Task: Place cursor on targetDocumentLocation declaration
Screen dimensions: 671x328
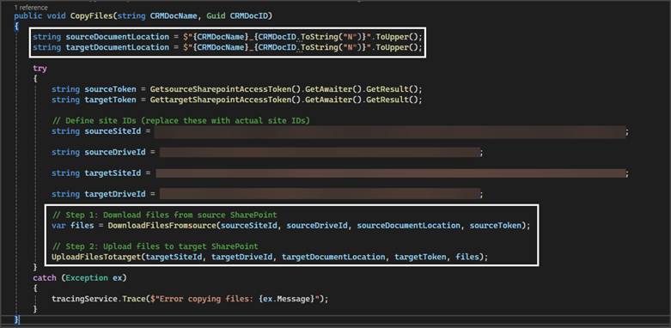Action: point(117,47)
